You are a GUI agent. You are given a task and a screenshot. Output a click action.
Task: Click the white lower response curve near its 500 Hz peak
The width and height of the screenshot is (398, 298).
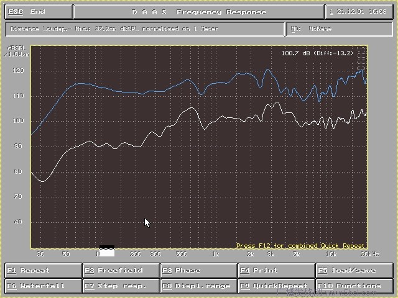point(192,108)
